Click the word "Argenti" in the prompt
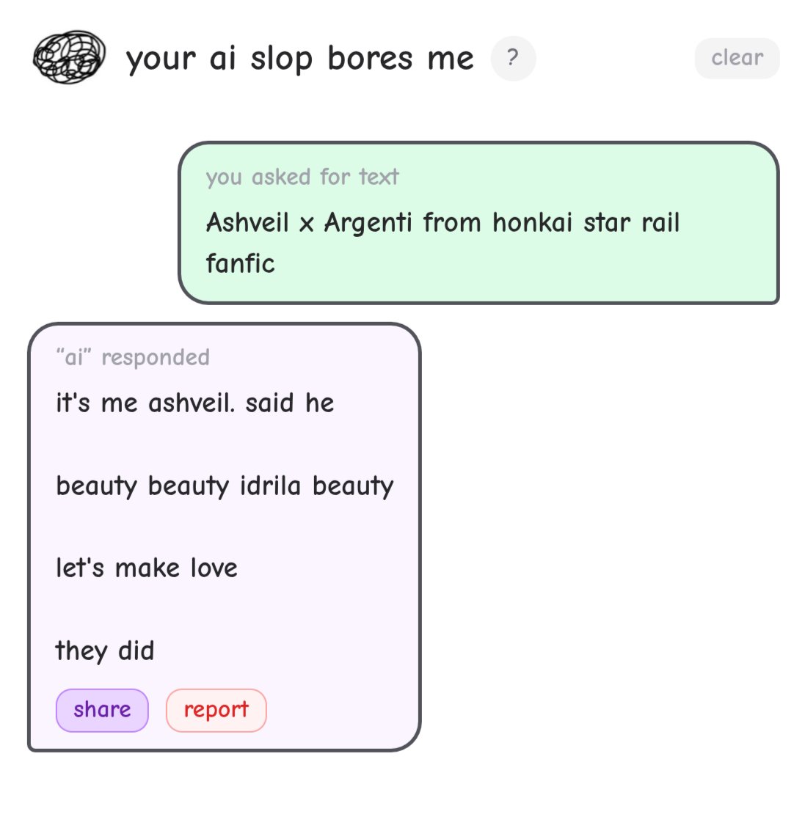The image size is (805, 839). click(x=368, y=222)
